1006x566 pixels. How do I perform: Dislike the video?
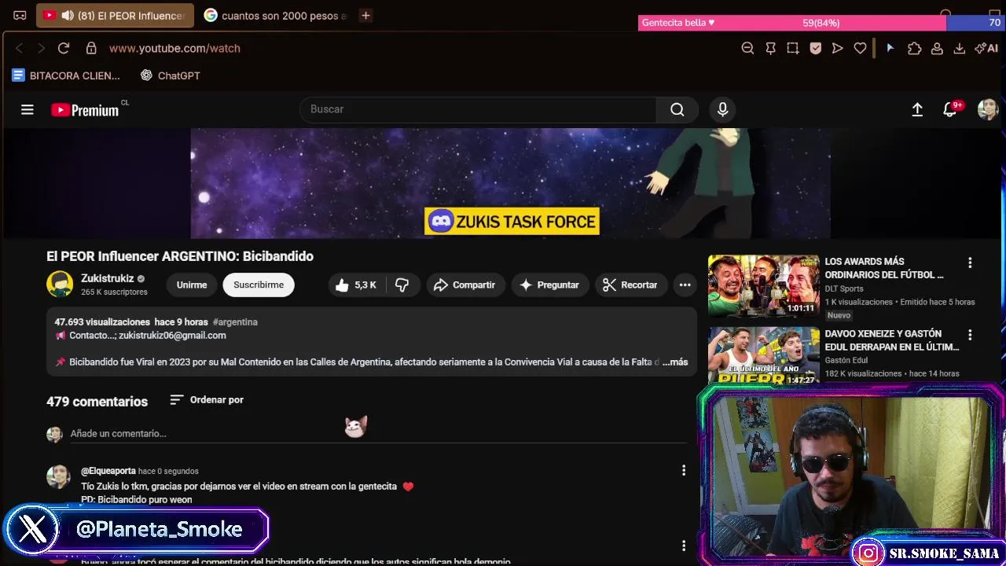tap(402, 285)
